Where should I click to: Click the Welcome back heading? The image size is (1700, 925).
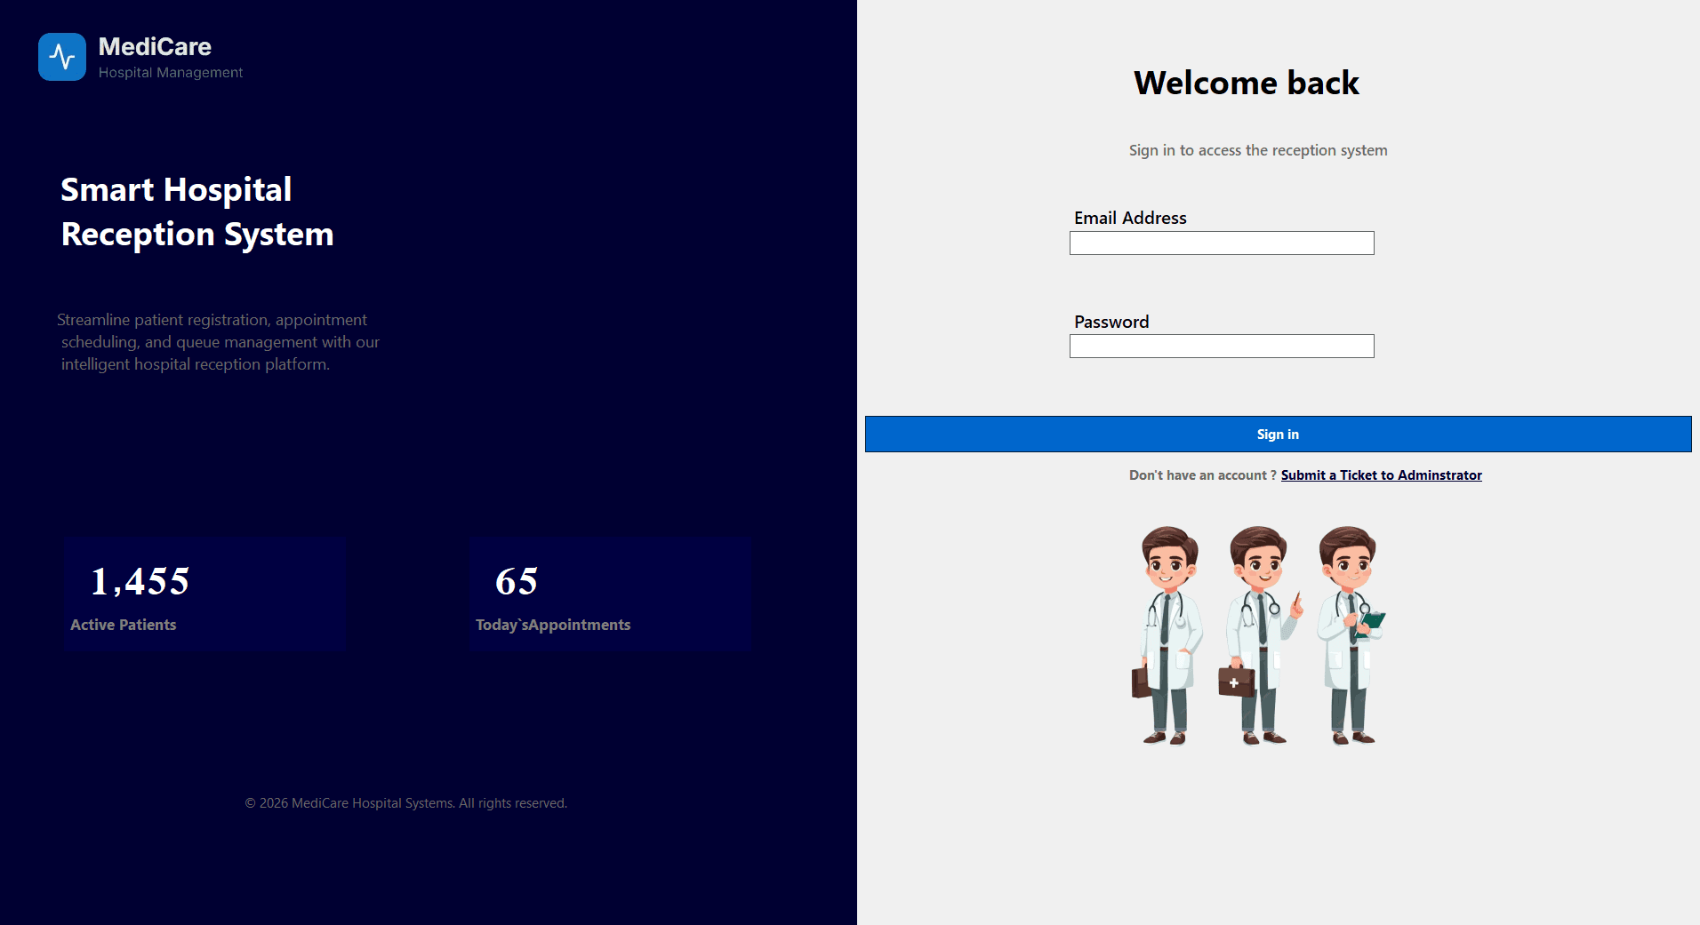1246,83
